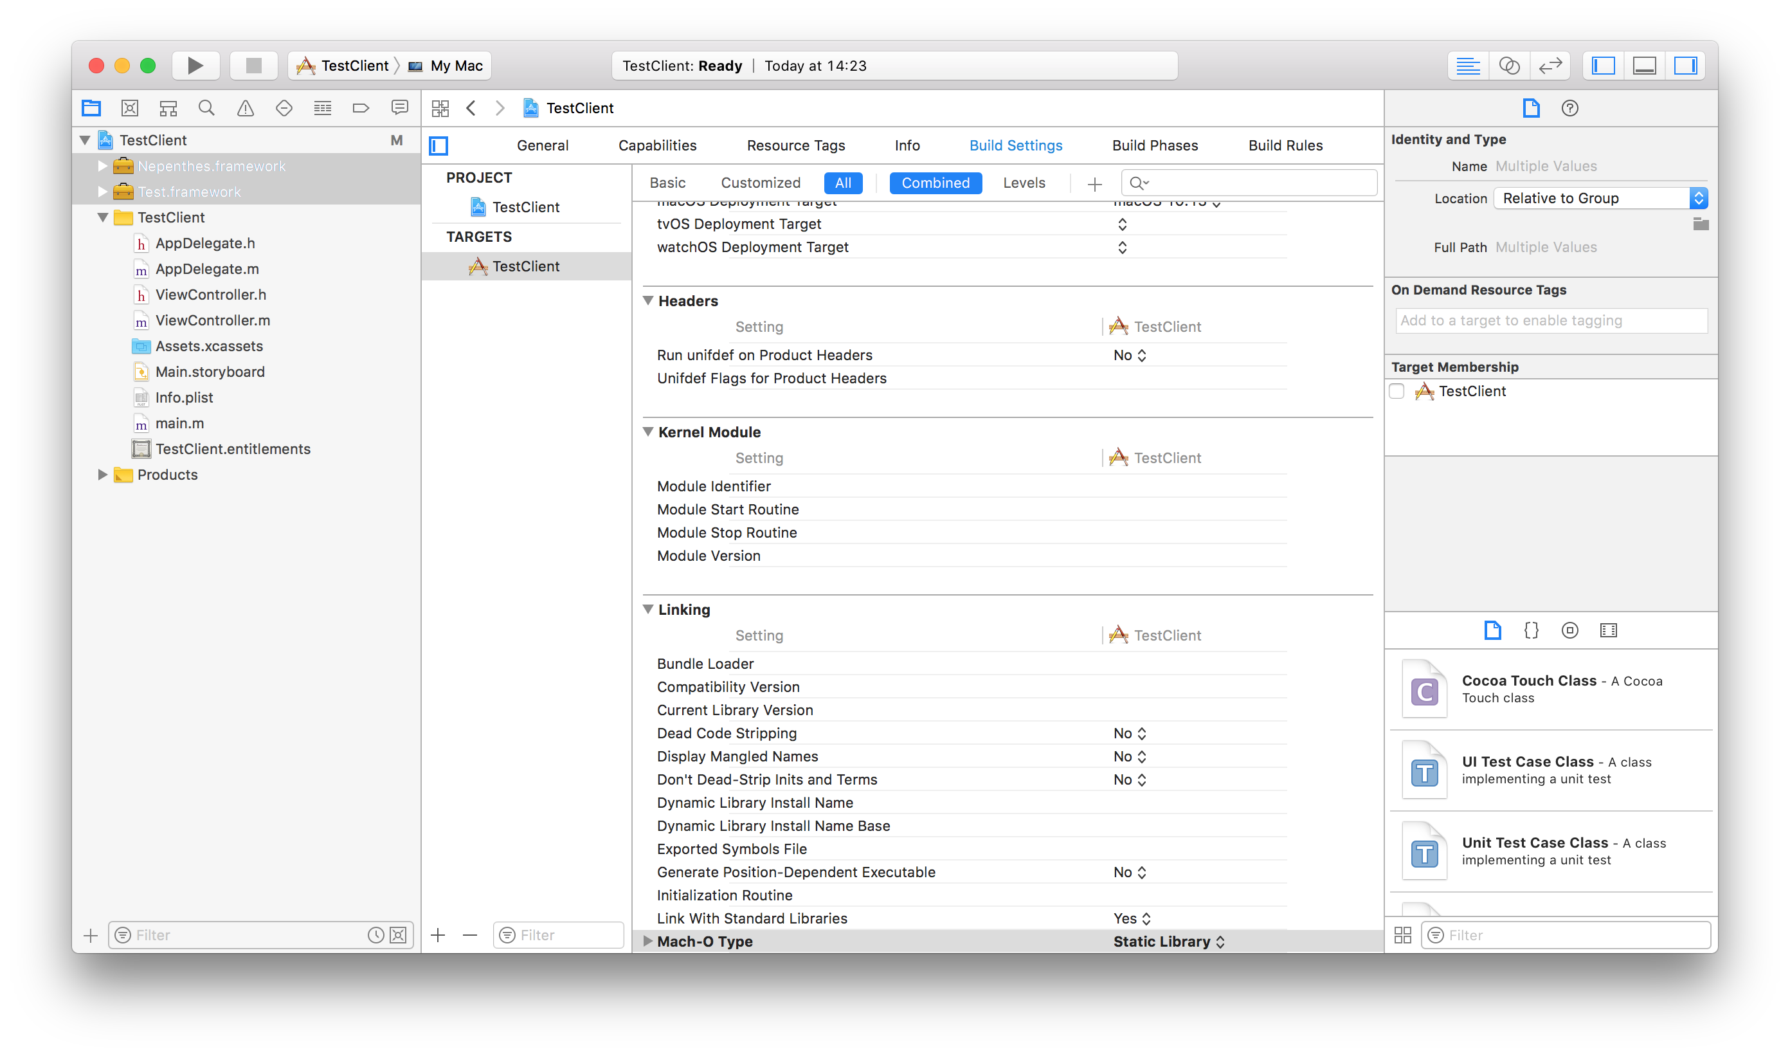Open the General tab
The height and width of the screenshot is (1056, 1790).
pos(543,145)
